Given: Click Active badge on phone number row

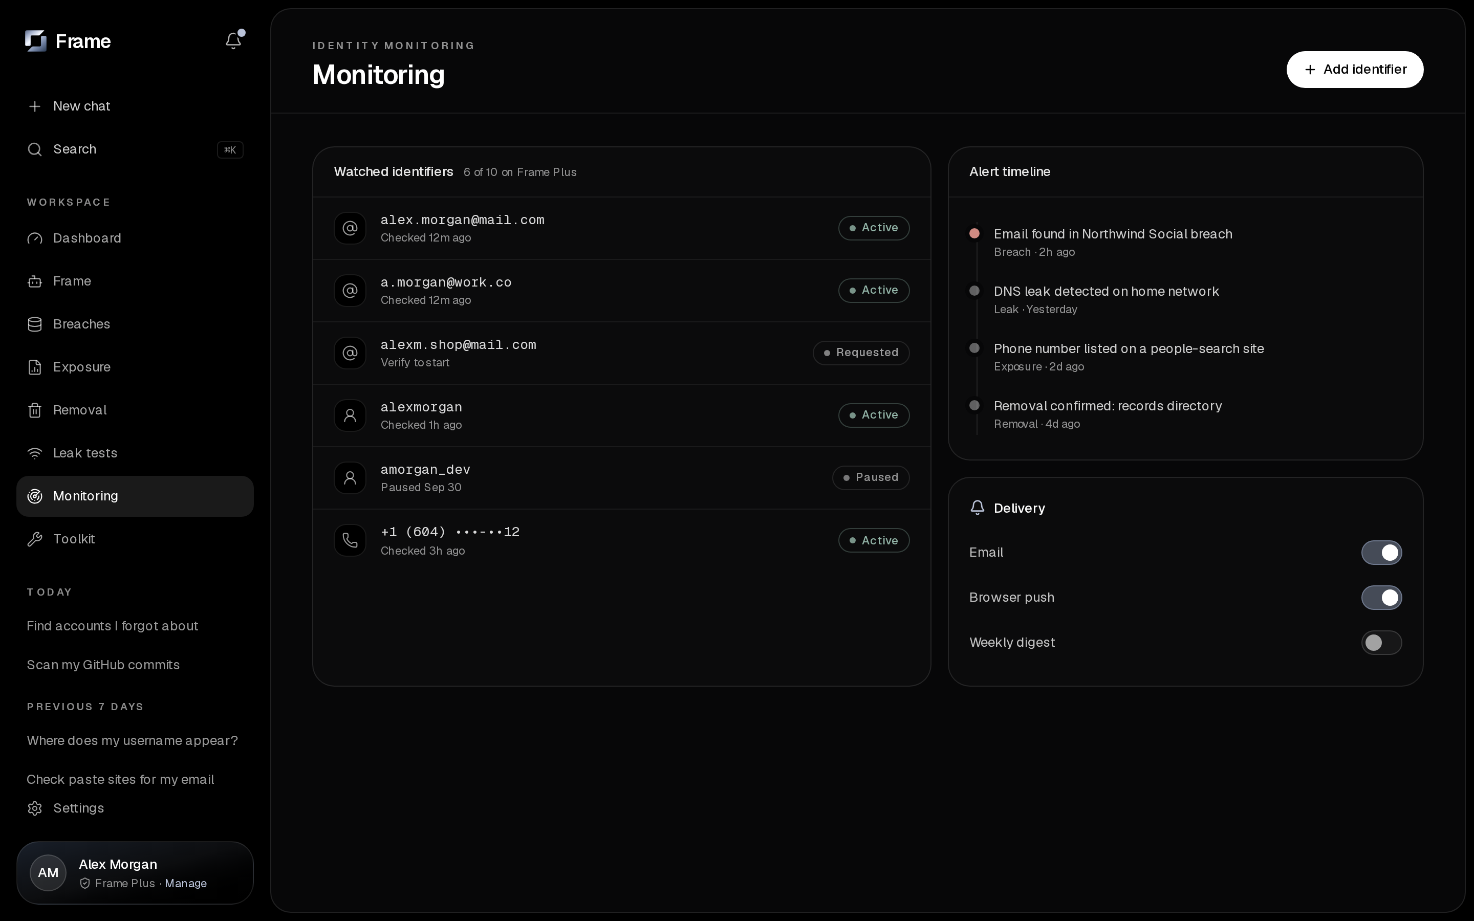Looking at the screenshot, I should [x=874, y=540].
